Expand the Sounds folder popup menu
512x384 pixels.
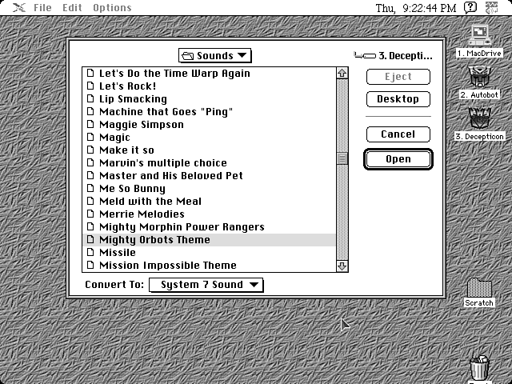click(215, 56)
